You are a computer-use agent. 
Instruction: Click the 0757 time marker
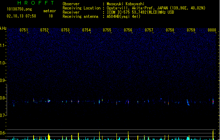tap(149, 30)
